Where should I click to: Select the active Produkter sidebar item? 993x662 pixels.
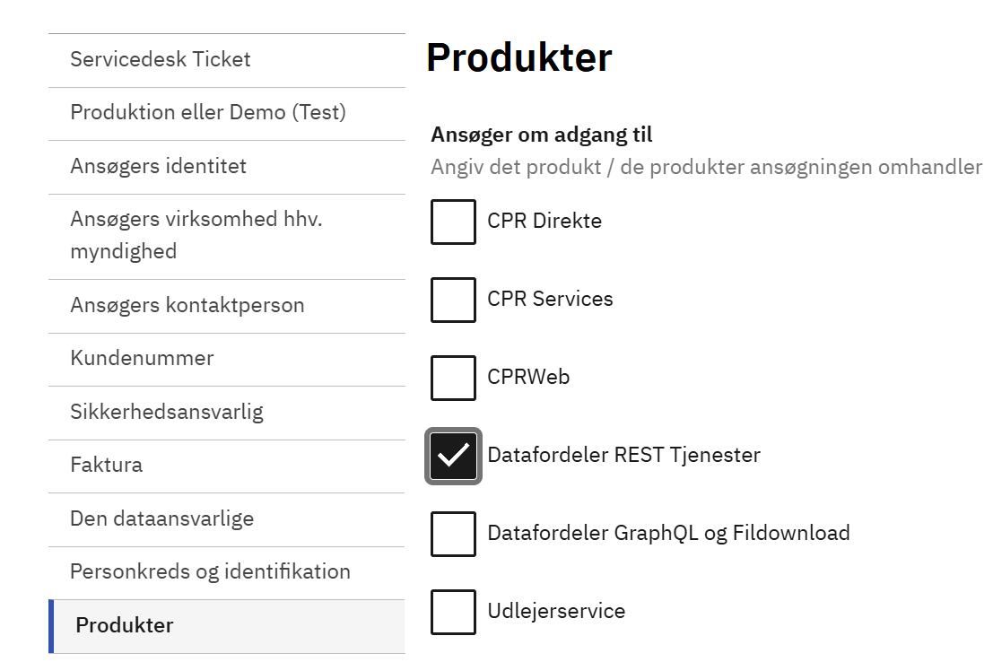125,625
